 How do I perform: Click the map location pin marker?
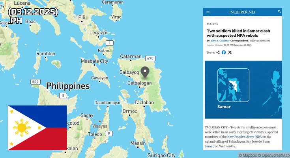[145, 72]
